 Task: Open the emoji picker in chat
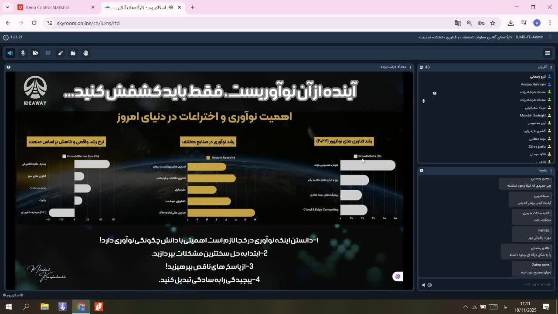(429, 285)
